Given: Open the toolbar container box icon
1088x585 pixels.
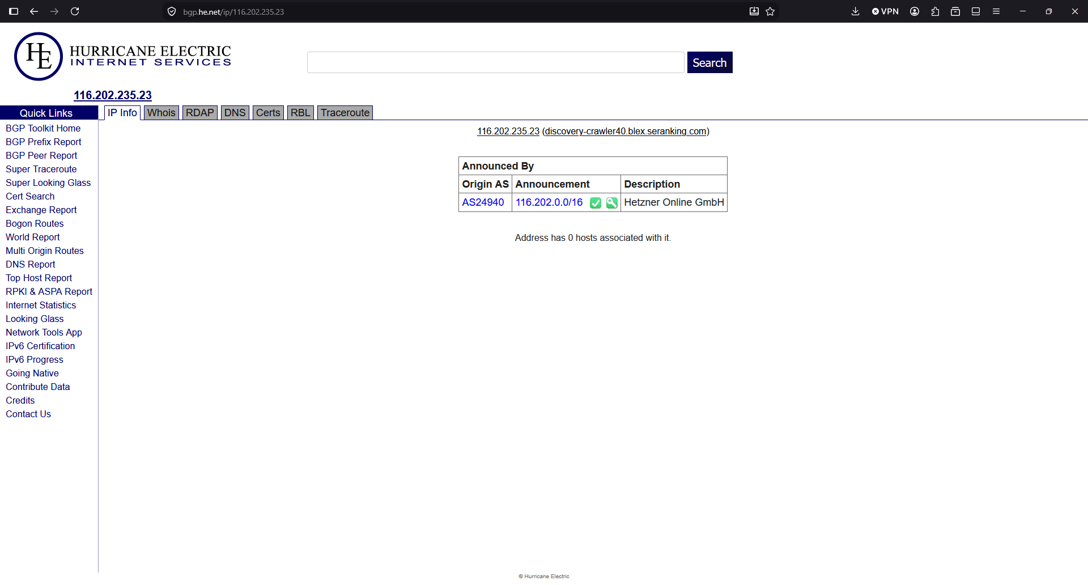Looking at the screenshot, I should pyautogui.click(x=955, y=11).
